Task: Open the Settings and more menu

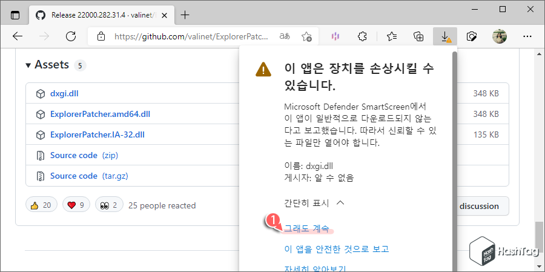Action: [x=527, y=36]
